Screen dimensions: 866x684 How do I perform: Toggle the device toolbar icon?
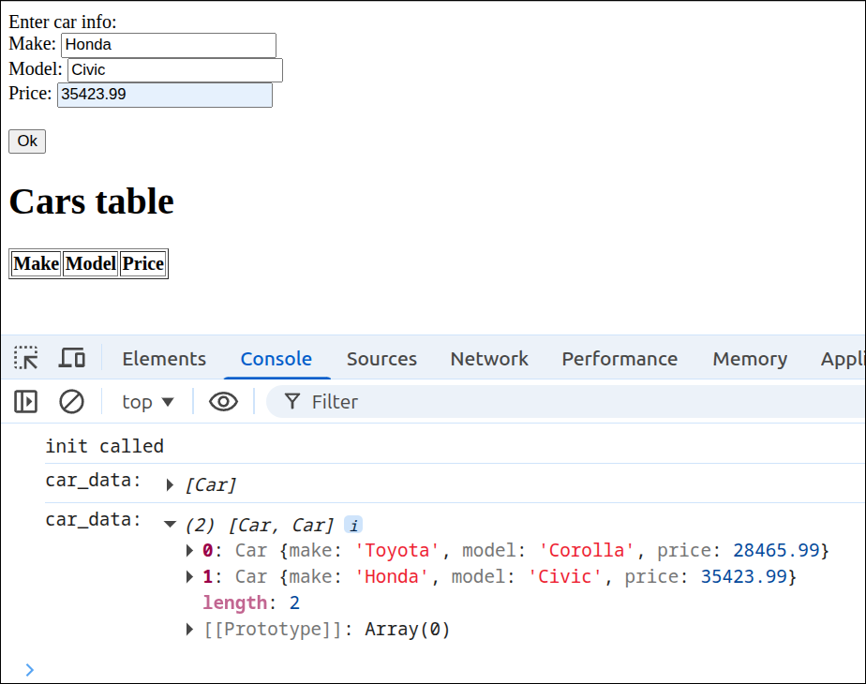pos(72,358)
